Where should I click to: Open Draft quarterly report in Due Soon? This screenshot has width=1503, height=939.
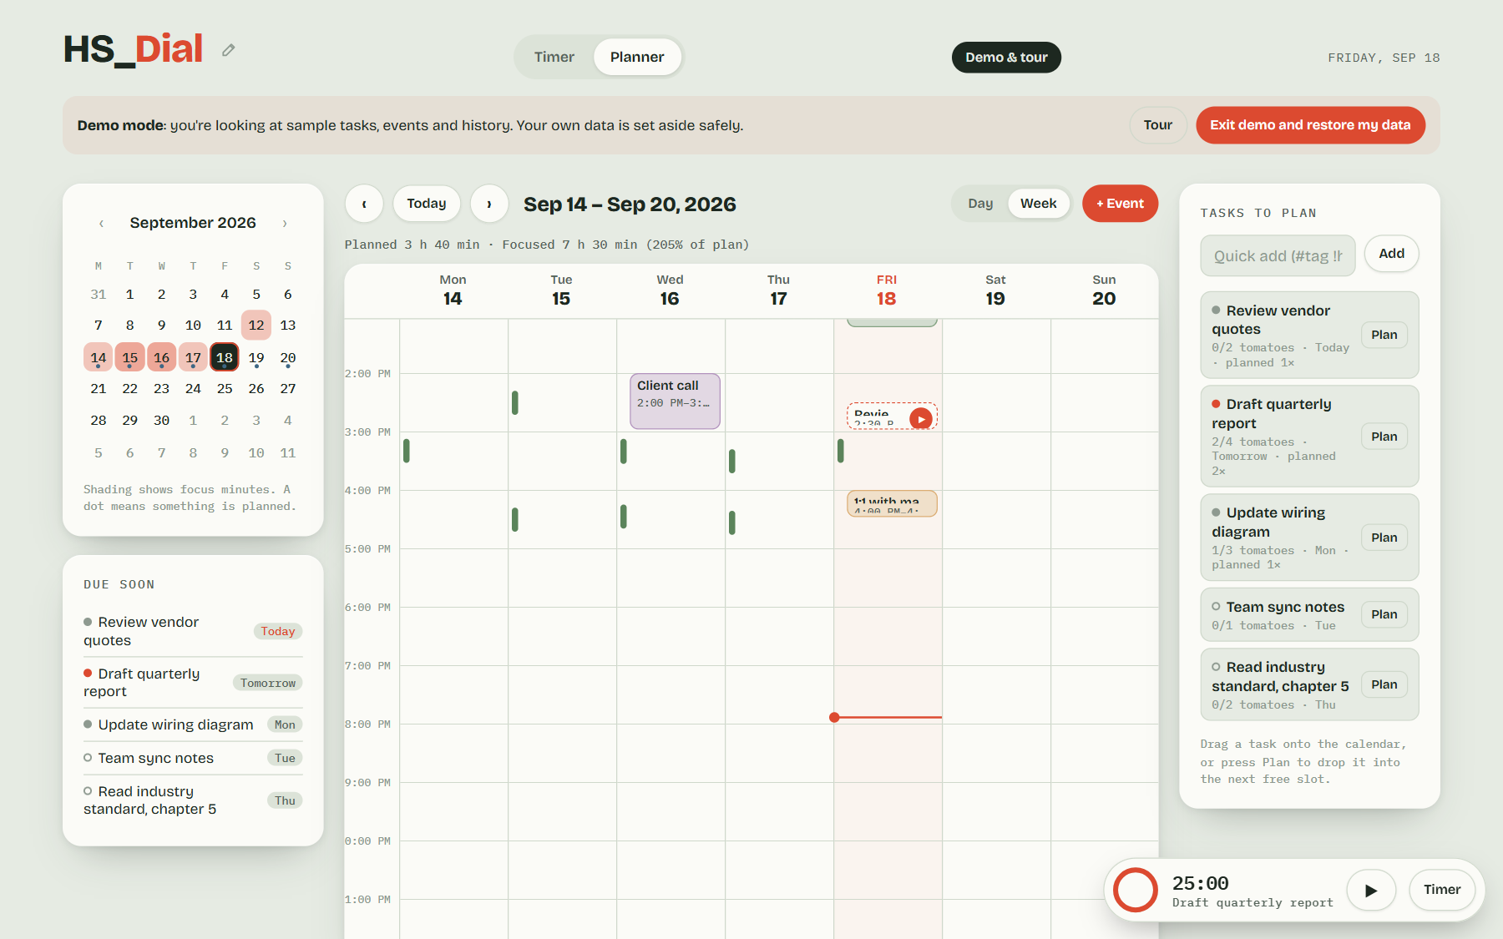click(193, 683)
